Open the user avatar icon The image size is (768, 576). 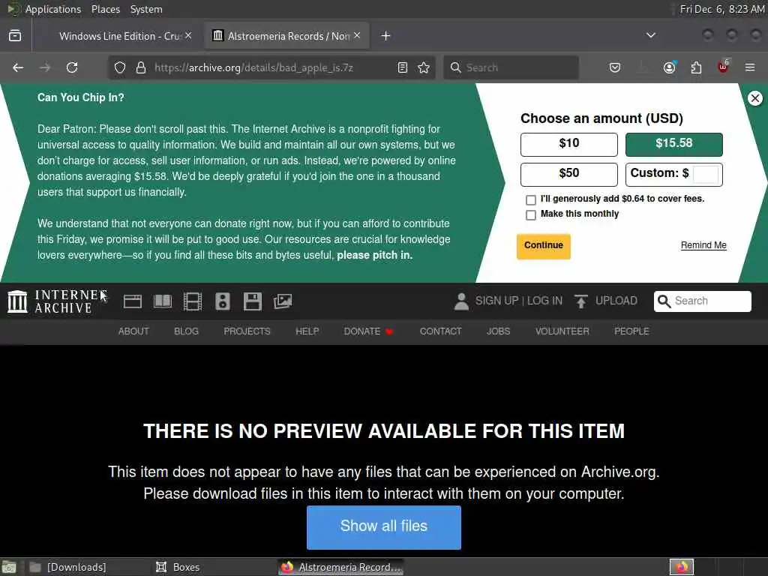click(x=461, y=301)
